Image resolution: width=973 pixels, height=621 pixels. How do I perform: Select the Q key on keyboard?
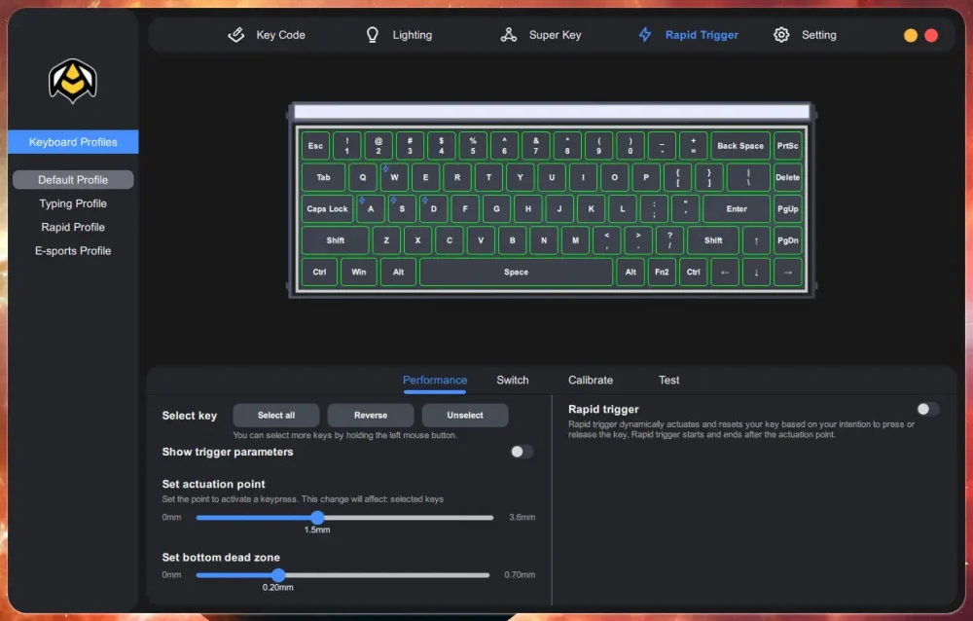tap(362, 177)
